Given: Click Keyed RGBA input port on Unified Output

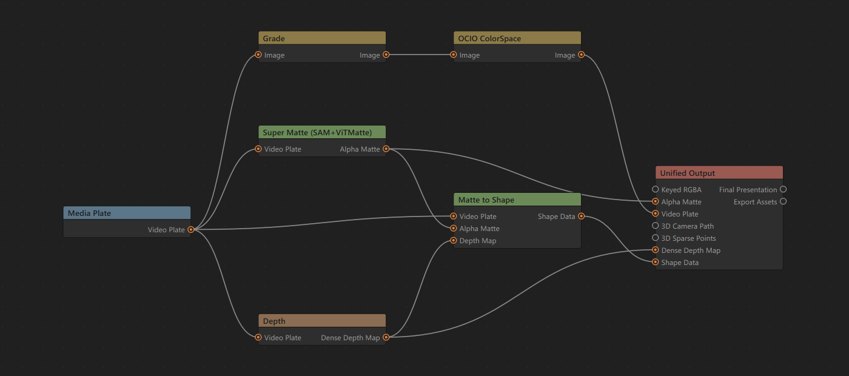Looking at the screenshot, I should 656,190.
